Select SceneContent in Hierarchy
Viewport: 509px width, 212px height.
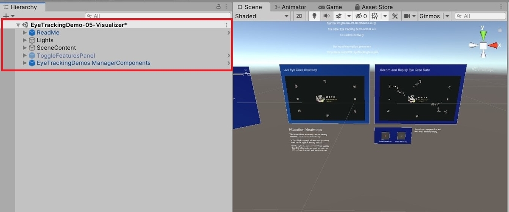pos(56,48)
